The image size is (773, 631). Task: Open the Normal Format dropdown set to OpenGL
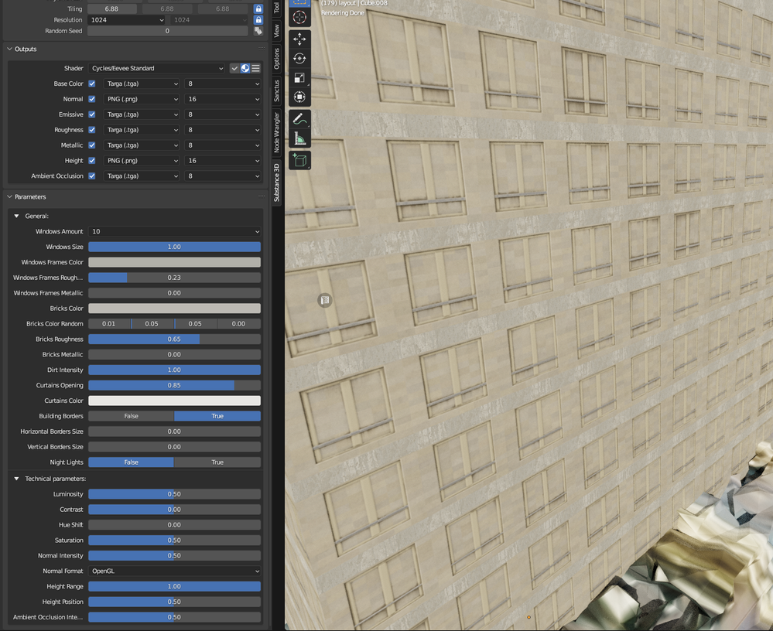(174, 571)
